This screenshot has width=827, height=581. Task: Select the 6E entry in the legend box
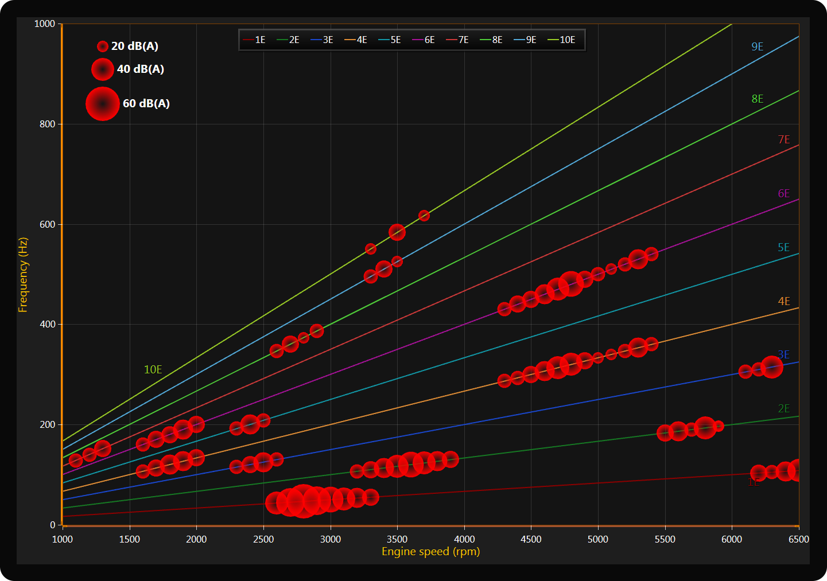click(424, 40)
